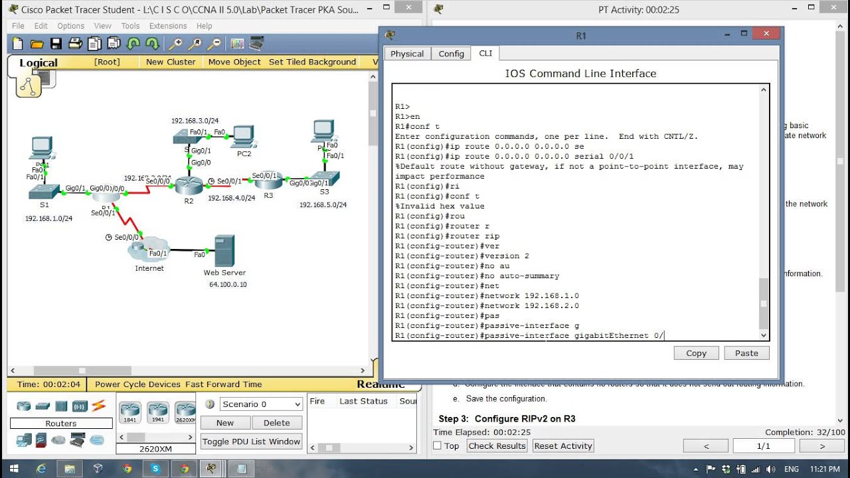This screenshot has height=478, width=850.
Task: Click Power Cycle Devices
Action: (137, 384)
